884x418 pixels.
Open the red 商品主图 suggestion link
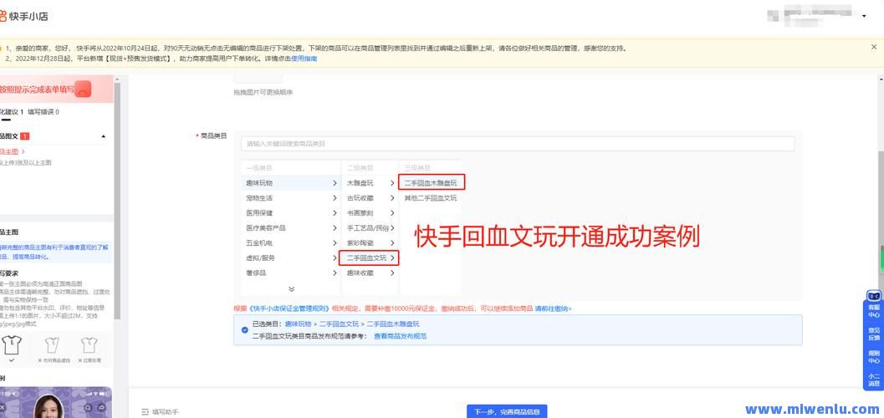click(11, 151)
